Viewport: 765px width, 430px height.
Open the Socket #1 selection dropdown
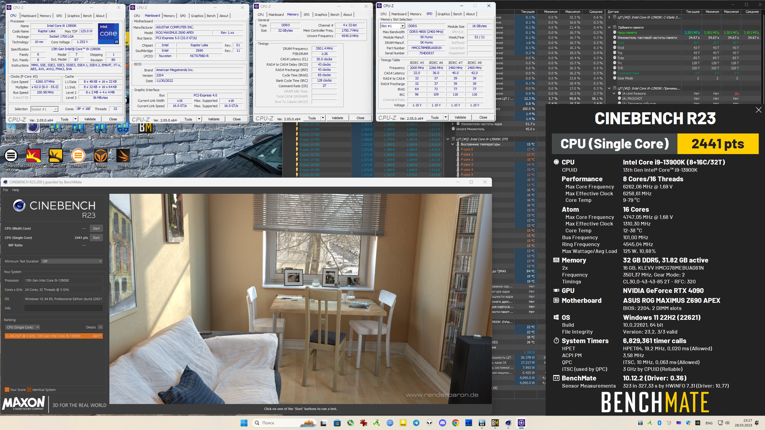tap(44, 109)
